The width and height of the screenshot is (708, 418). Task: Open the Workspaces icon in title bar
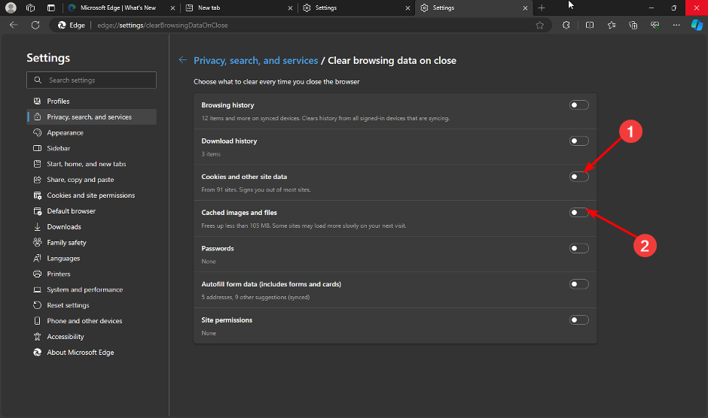31,8
